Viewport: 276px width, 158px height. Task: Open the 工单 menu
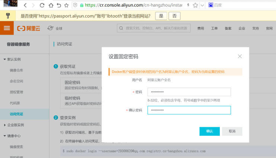click(x=214, y=28)
